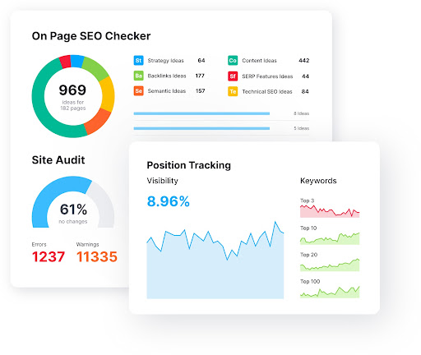This screenshot has height=355, width=421.
Task: Click the green Top 20 keywords sparkline
Action: click(330, 265)
